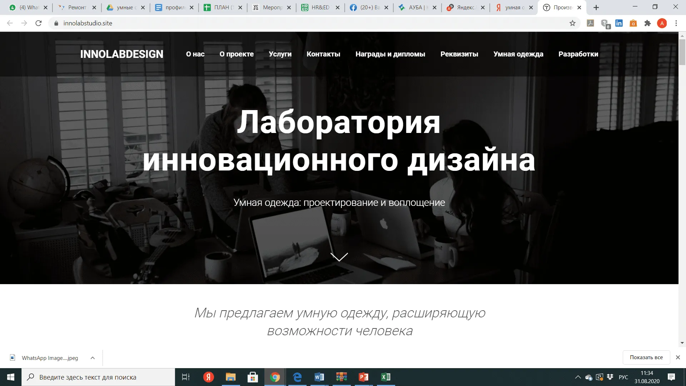Open new browser tab with plus
The width and height of the screenshot is (686, 386).
click(596, 8)
